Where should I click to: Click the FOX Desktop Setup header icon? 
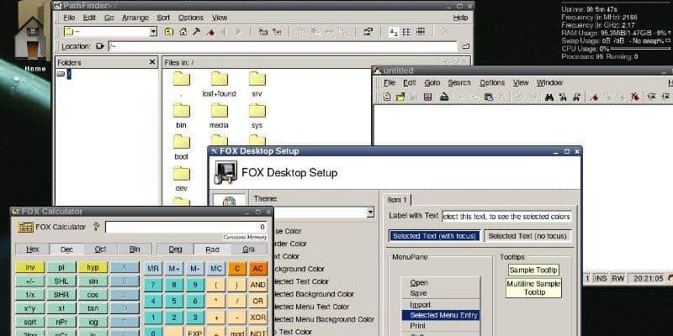pos(225,173)
